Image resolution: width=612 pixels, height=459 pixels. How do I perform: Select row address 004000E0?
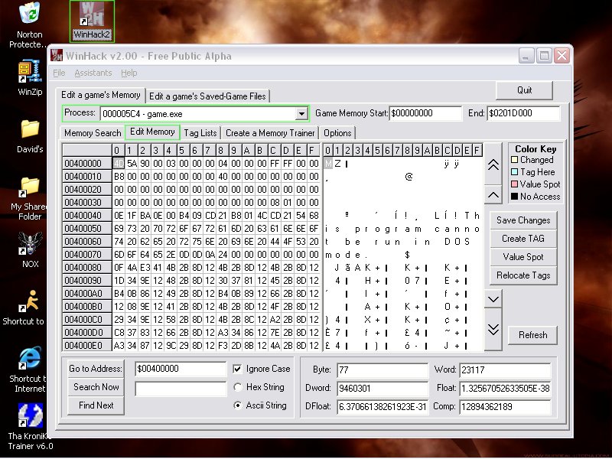87,346
